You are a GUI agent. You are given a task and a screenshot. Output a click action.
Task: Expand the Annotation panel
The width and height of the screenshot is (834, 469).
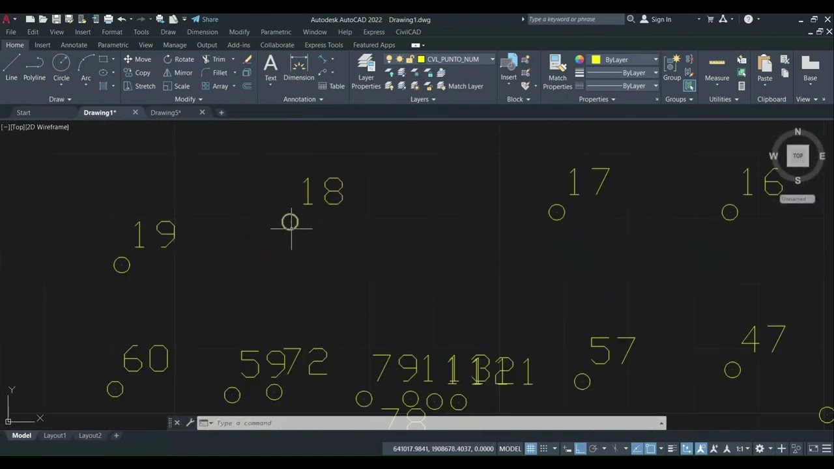click(x=304, y=99)
